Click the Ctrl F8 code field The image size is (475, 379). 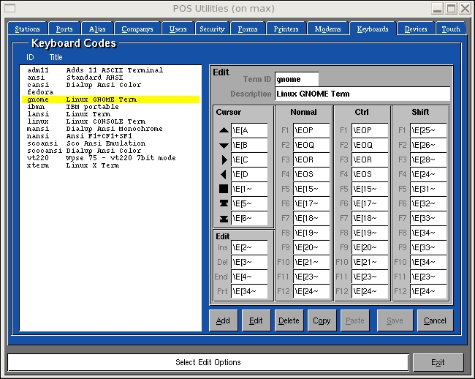tap(370, 233)
